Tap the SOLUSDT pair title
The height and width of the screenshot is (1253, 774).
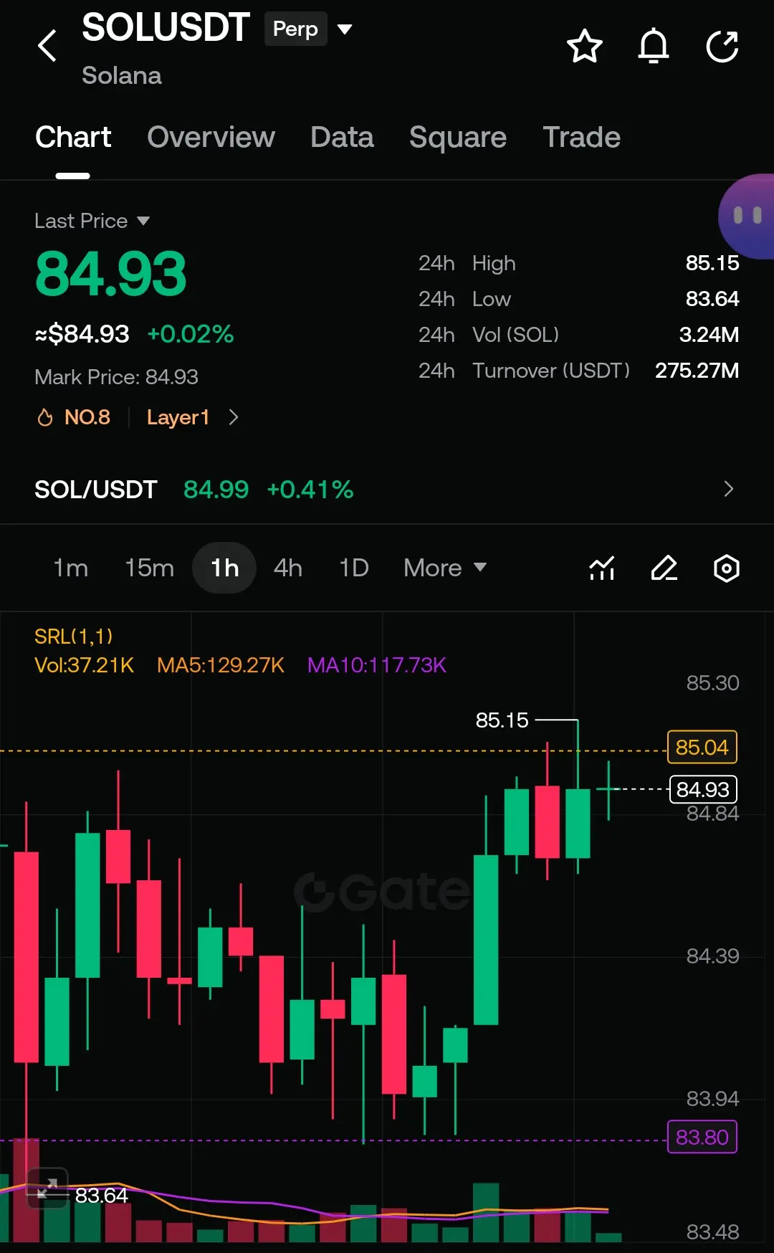click(x=166, y=27)
